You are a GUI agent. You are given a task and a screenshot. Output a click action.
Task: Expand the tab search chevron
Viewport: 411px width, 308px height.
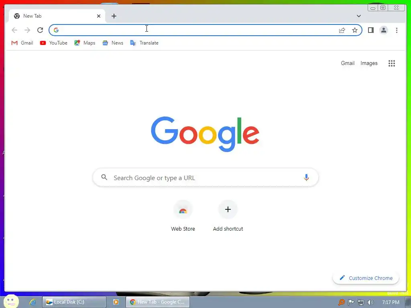tap(358, 16)
